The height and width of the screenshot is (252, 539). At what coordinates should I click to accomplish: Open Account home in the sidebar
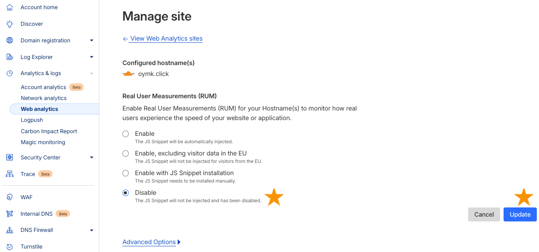pos(39,7)
